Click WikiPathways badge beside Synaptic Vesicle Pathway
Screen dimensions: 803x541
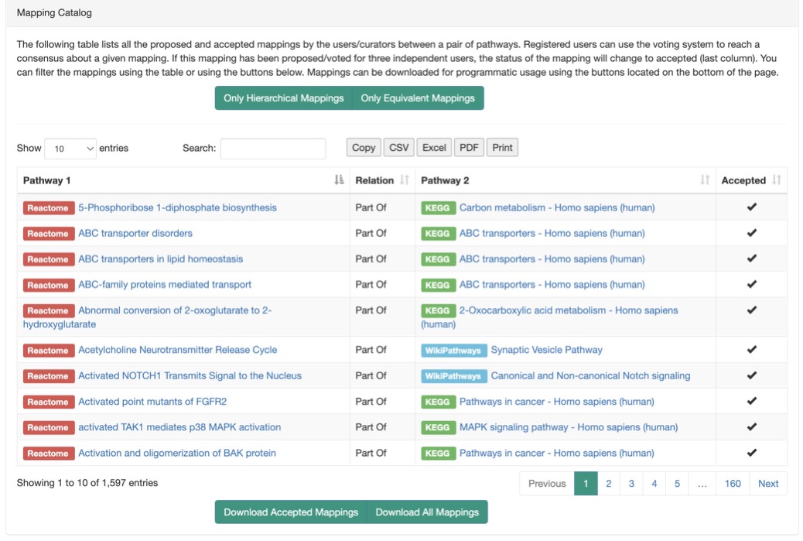coord(453,351)
